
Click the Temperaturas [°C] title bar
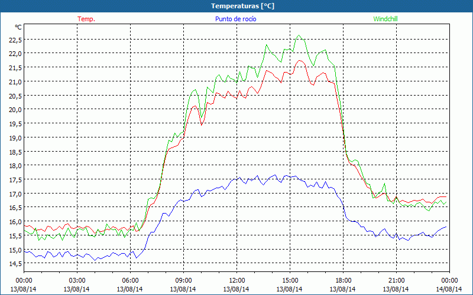(x=237, y=6)
